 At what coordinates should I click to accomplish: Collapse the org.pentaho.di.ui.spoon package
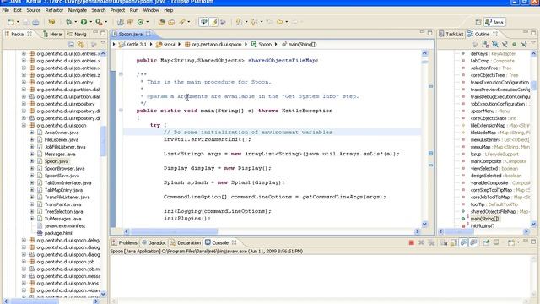click(x=24, y=126)
